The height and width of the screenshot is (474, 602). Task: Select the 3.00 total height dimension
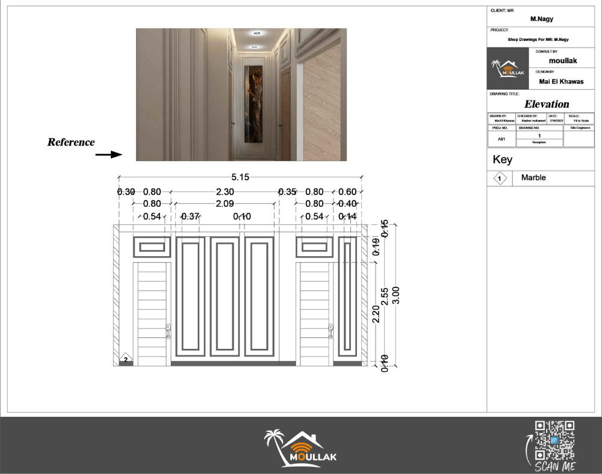point(396,295)
